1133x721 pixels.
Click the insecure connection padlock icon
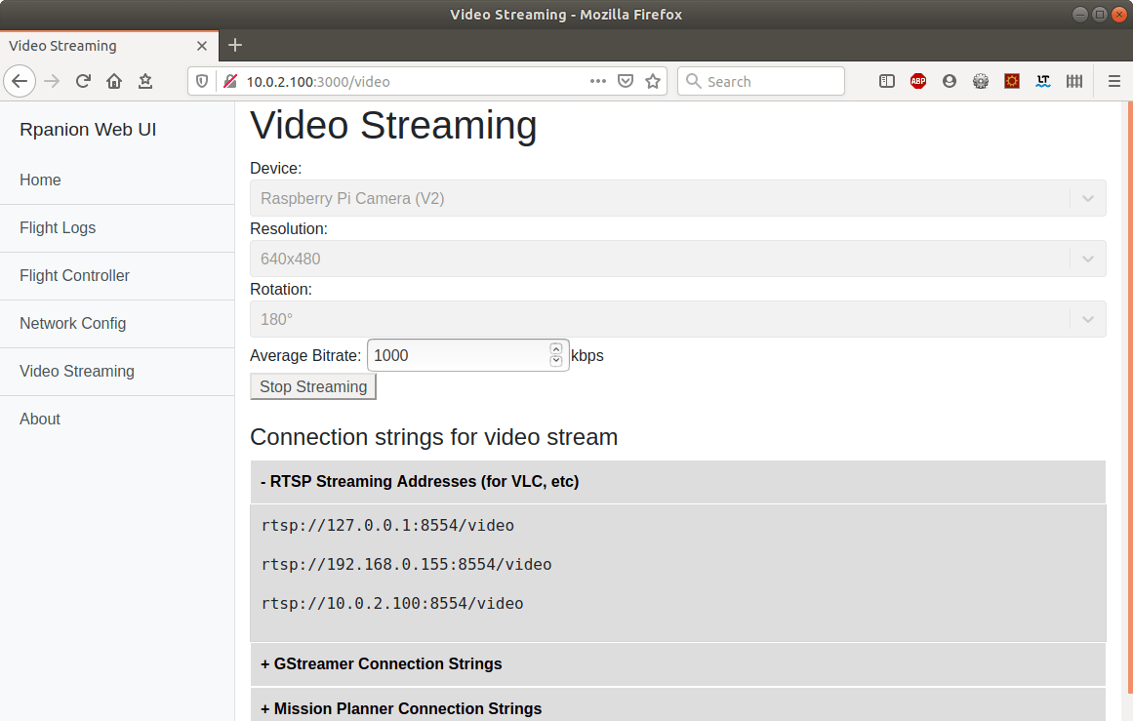coord(230,81)
